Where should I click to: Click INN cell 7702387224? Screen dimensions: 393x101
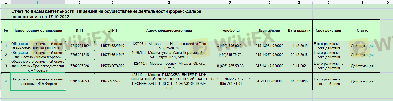click(80, 66)
